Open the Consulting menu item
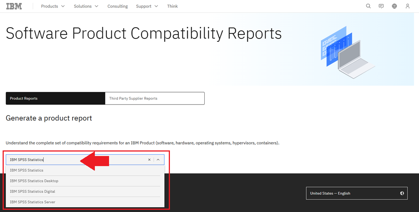This screenshot has height=212, width=419. (x=118, y=6)
